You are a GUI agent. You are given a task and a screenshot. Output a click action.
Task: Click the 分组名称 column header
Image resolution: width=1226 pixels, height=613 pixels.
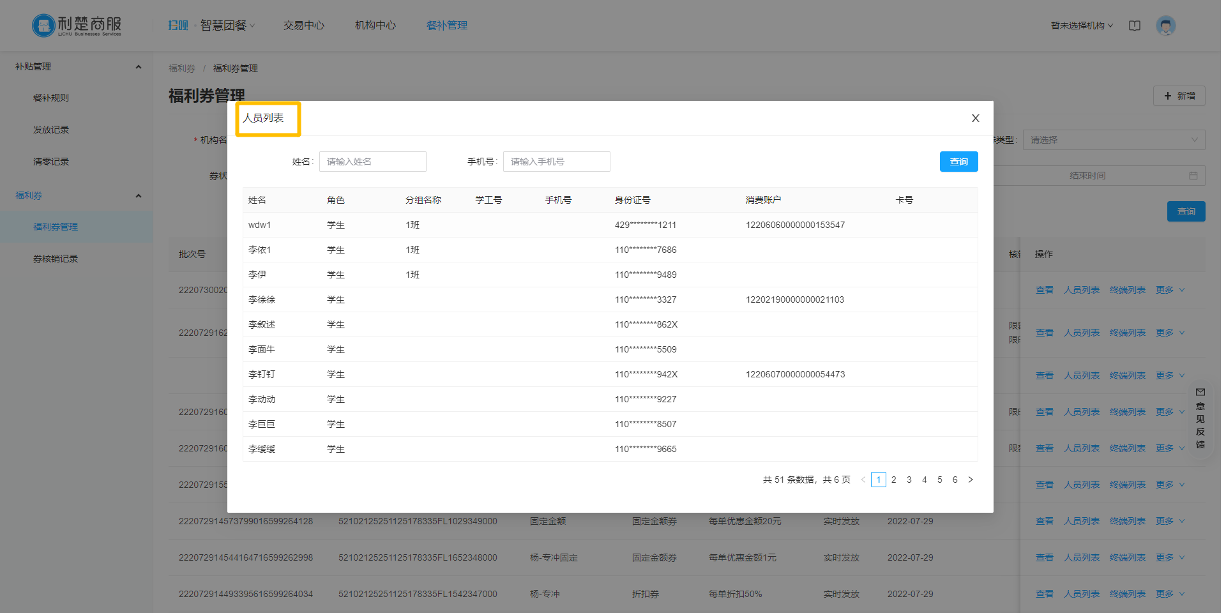point(423,200)
